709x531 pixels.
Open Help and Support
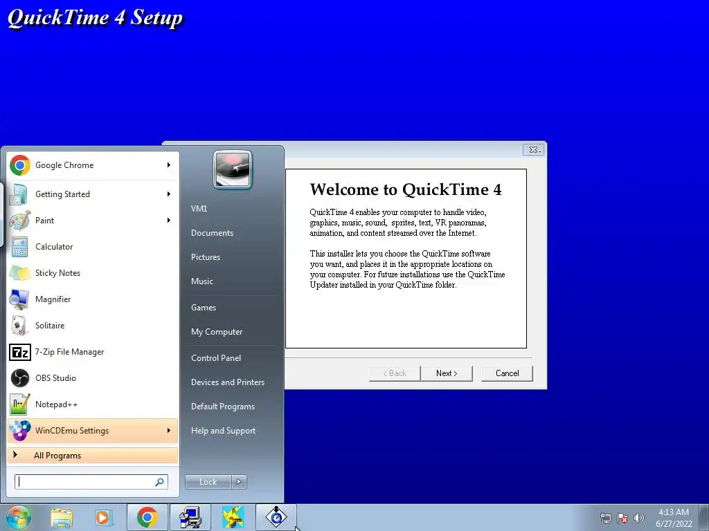pos(224,431)
